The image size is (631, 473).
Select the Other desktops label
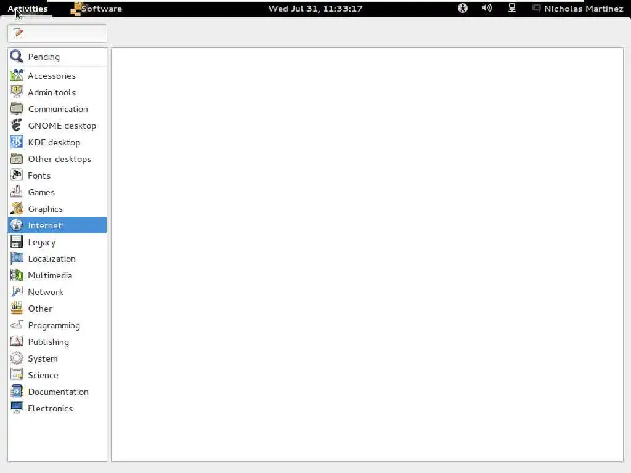[x=60, y=159]
